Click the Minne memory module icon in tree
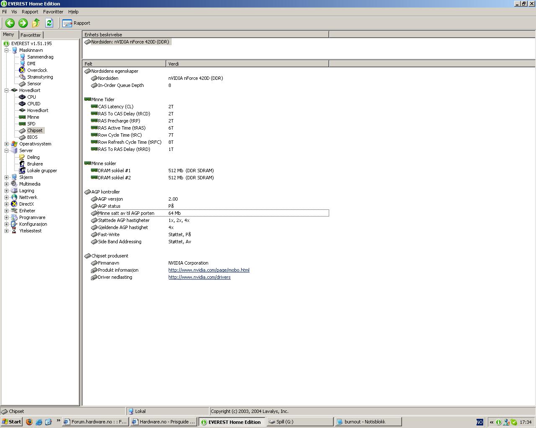The height and width of the screenshot is (428, 536). point(22,117)
